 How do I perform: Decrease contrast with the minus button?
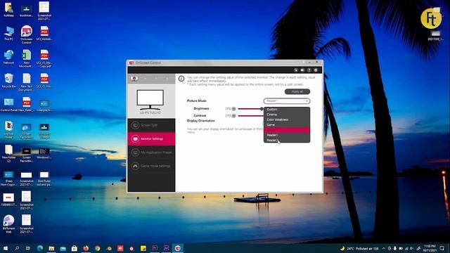pos(233,115)
